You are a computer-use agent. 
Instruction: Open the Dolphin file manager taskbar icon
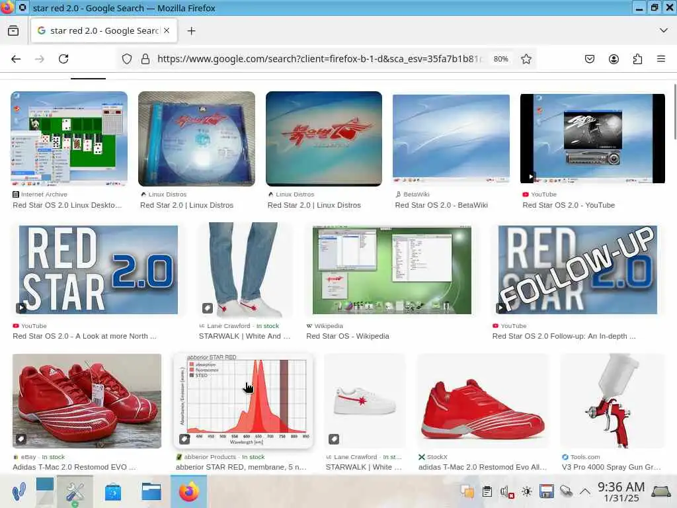click(x=151, y=491)
